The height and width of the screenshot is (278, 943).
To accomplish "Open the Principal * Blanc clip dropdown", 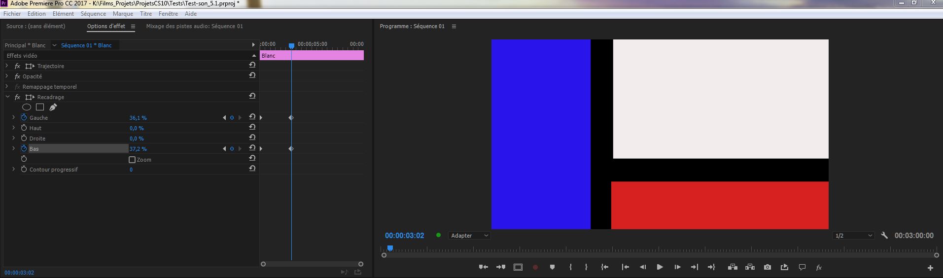I will click(x=54, y=45).
